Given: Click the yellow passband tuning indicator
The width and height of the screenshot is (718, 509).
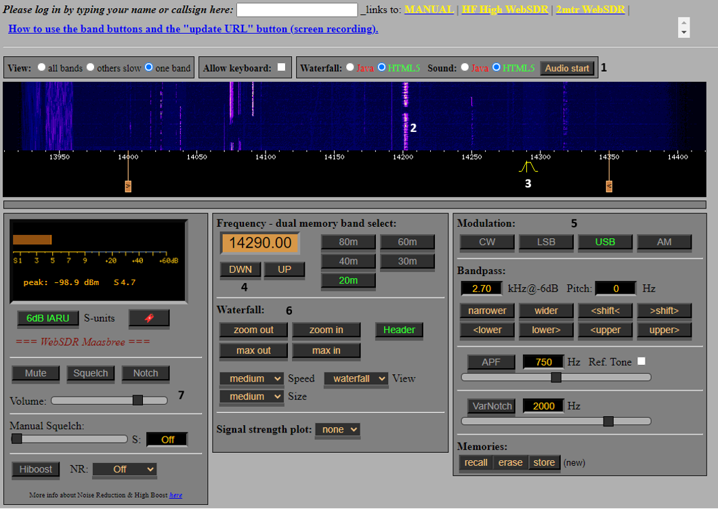Looking at the screenshot, I should [x=528, y=167].
